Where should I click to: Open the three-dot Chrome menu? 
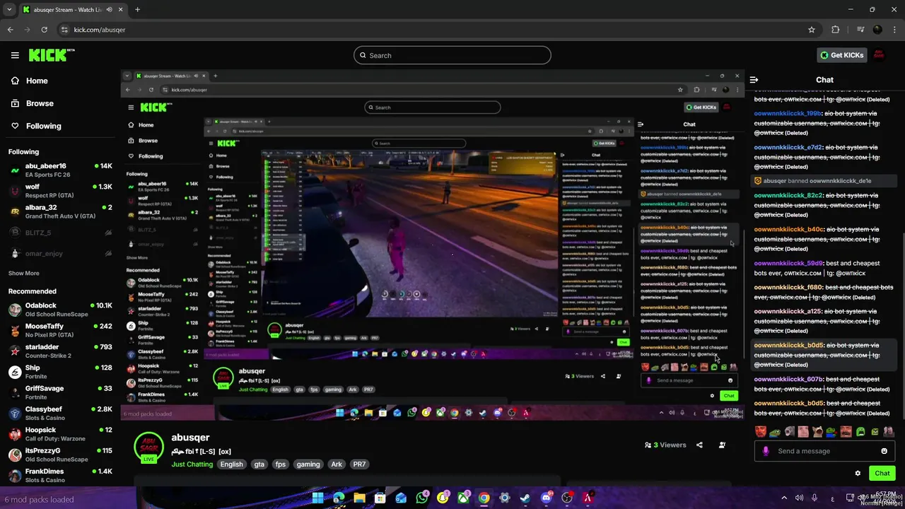895,30
